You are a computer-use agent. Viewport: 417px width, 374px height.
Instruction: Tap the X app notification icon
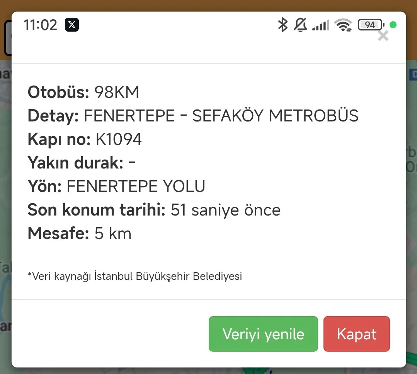pos(72,25)
